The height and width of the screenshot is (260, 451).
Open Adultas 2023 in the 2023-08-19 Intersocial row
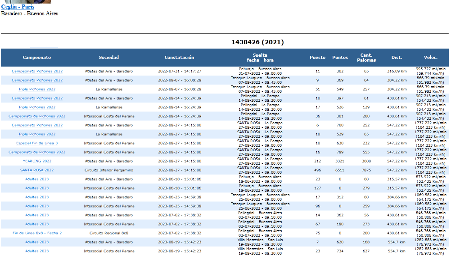pos(37,251)
